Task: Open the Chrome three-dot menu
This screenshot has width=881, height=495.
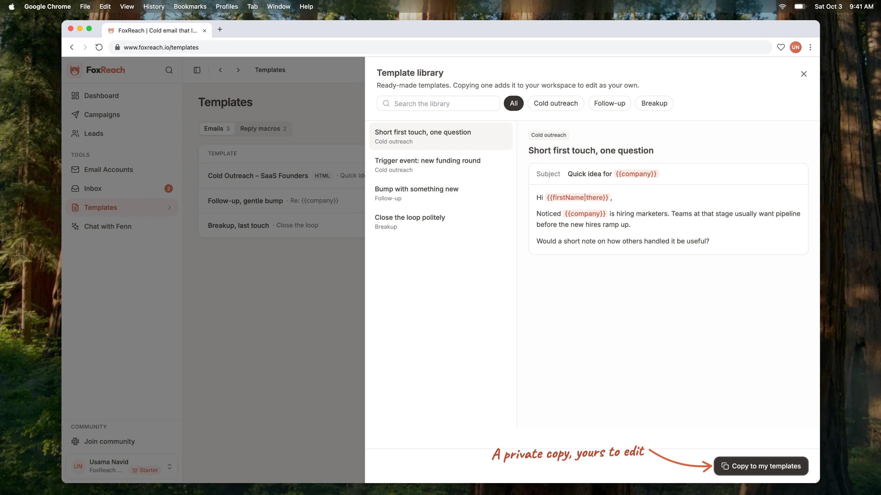Action: click(x=810, y=47)
